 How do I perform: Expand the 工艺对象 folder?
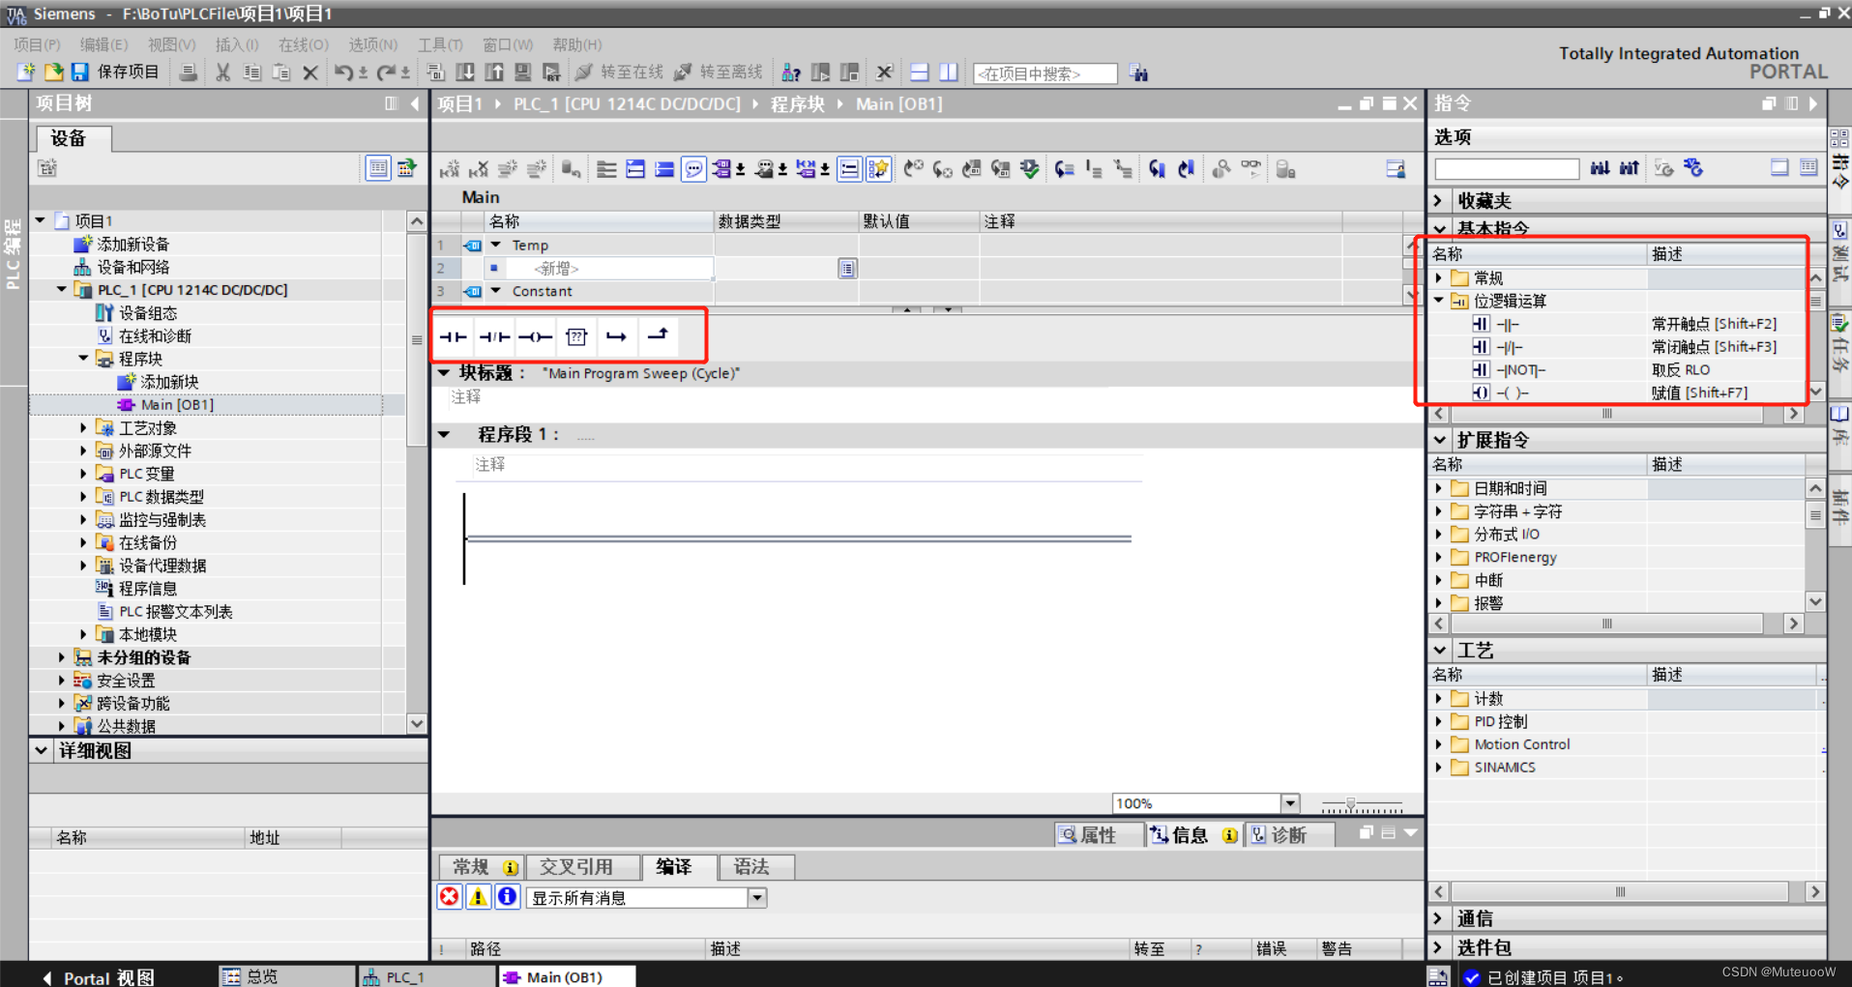pyautogui.click(x=84, y=427)
